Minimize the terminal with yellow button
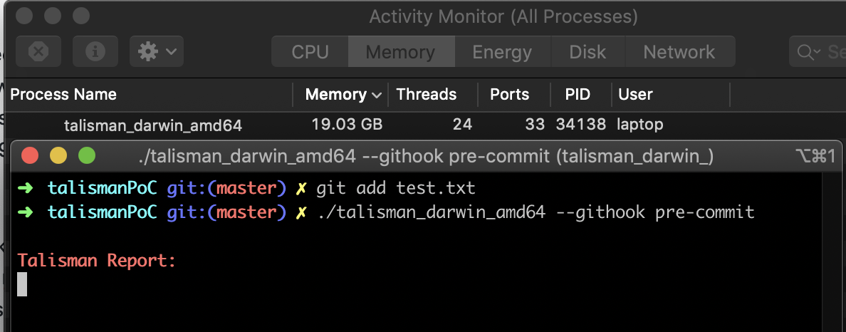Screen dimensions: 846x332 [x=58, y=155]
